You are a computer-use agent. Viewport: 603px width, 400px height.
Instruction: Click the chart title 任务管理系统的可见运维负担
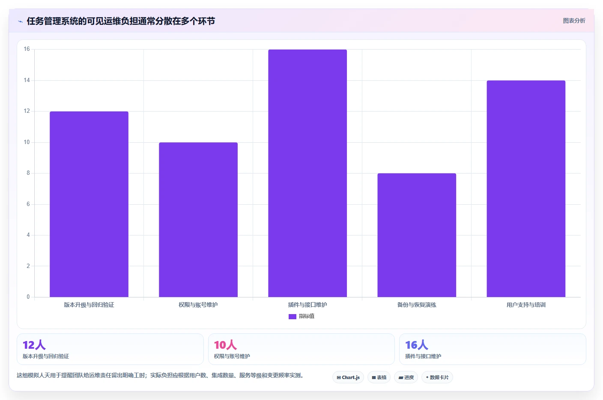121,21
